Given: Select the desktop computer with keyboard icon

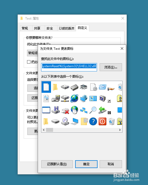Looking at the screenshot, I should click(x=74, y=121).
